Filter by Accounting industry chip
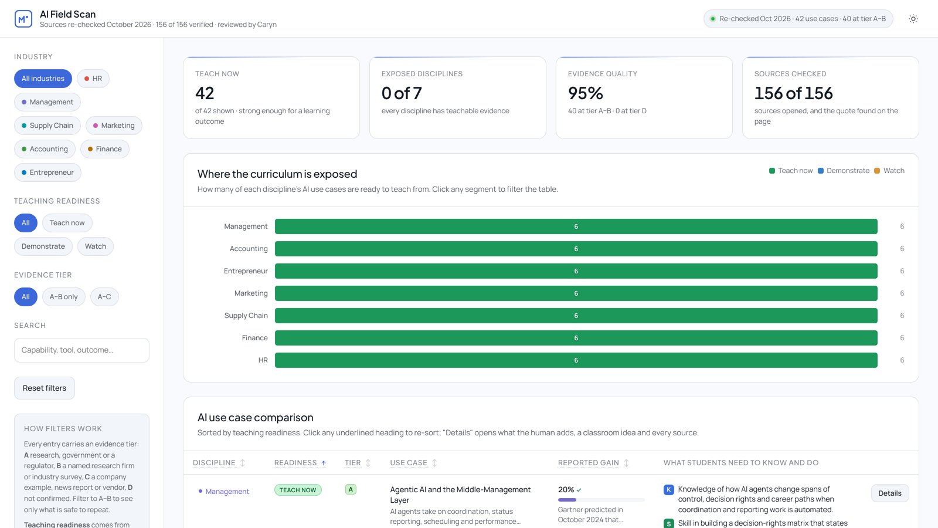Screen dimensions: 938x528 [x=45, y=149]
